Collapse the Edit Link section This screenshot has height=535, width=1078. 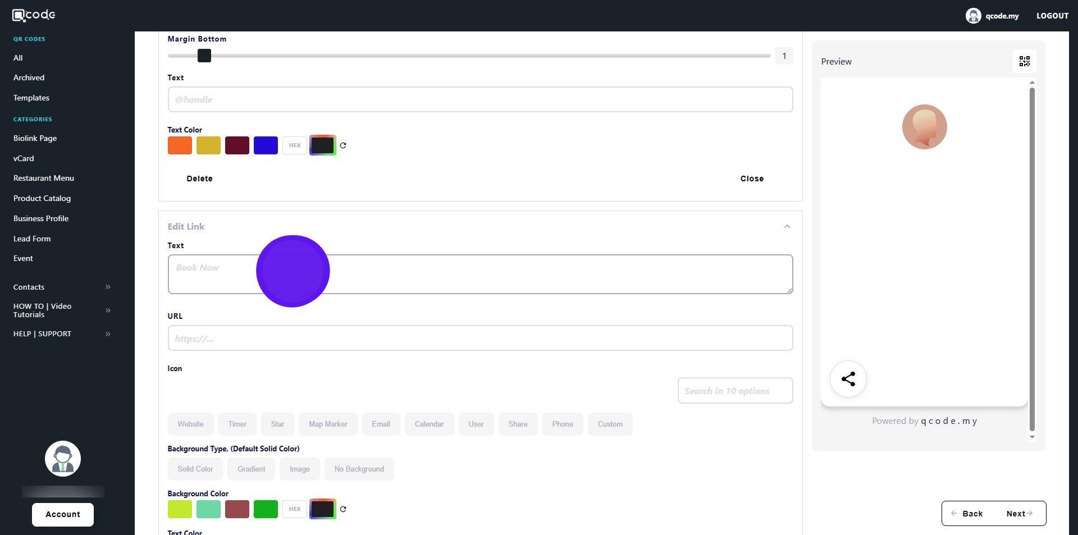787,227
